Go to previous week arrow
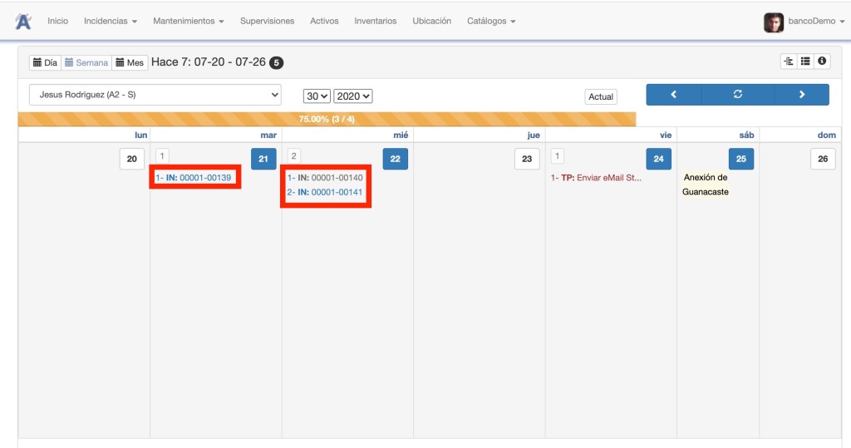Image resolution: width=851 pixels, height=448 pixels. [673, 95]
